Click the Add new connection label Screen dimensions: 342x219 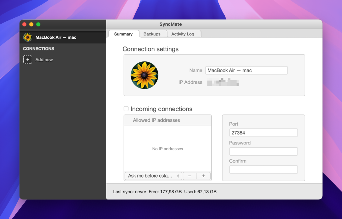coord(44,59)
